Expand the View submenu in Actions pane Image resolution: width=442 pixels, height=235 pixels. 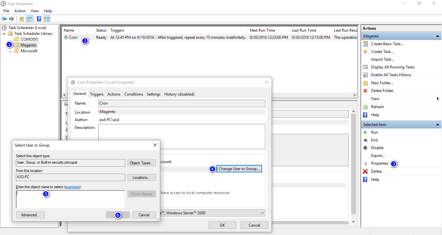(375, 98)
